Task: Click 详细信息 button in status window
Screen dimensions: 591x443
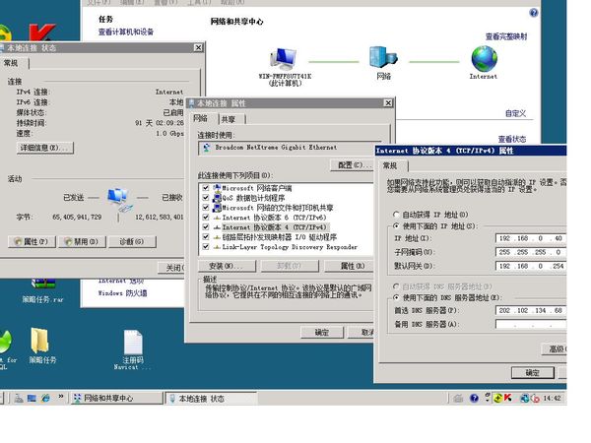Action: coord(45,148)
